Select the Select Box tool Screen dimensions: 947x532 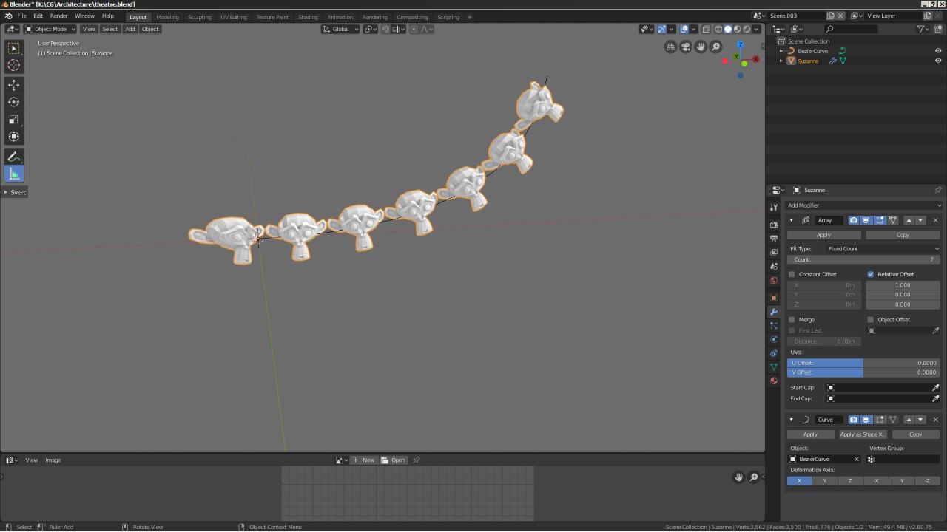14,48
